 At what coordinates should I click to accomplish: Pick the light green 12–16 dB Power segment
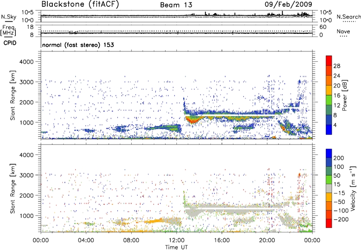[329, 100]
